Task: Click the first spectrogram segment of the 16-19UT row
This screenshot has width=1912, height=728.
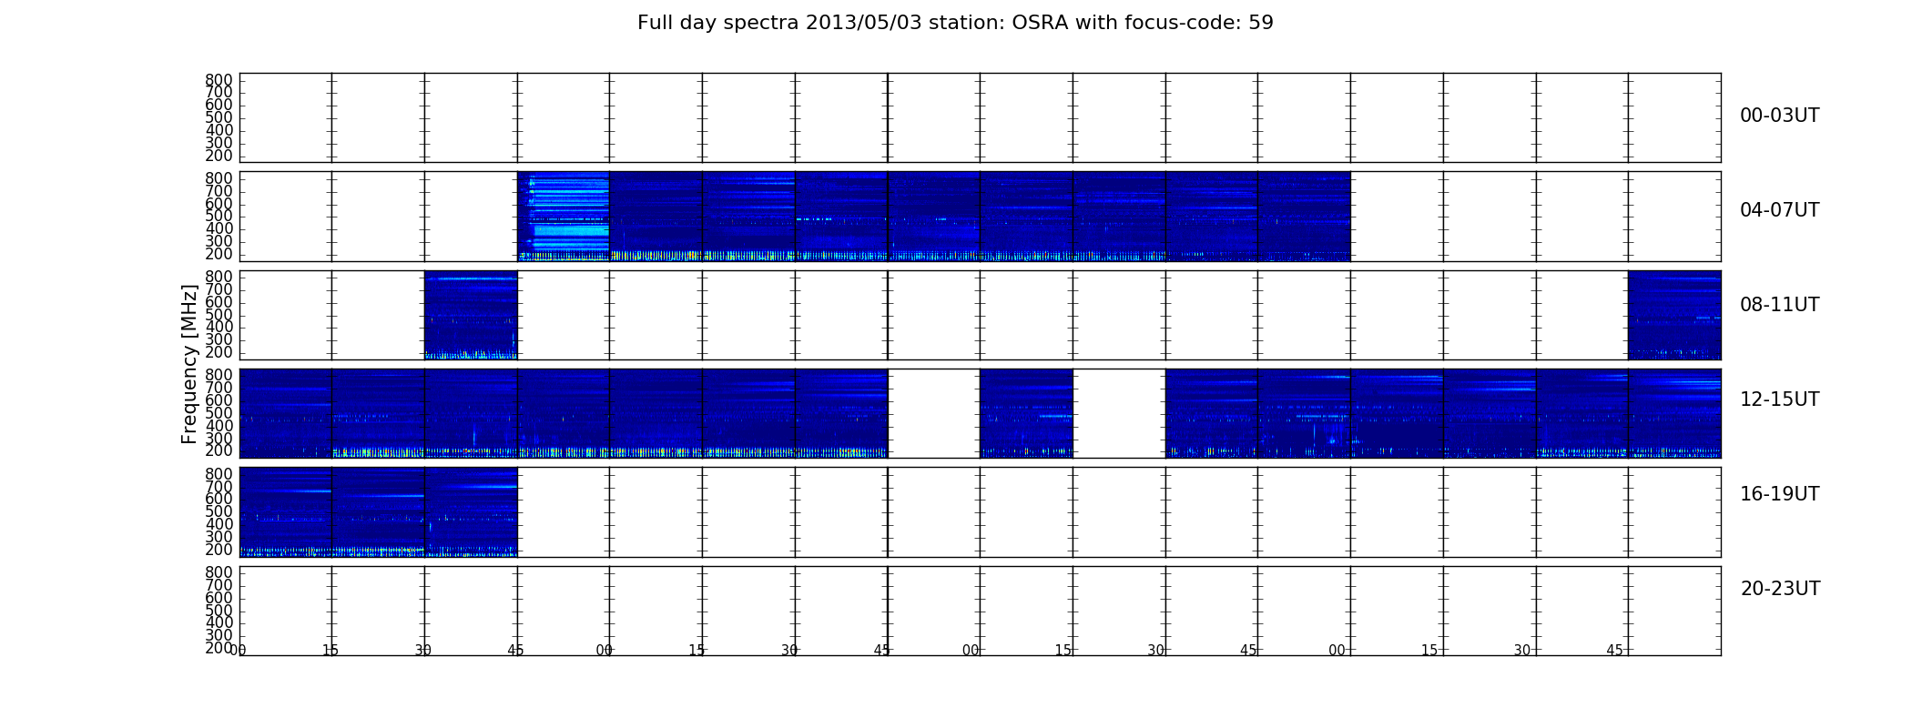Action: tap(286, 512)
